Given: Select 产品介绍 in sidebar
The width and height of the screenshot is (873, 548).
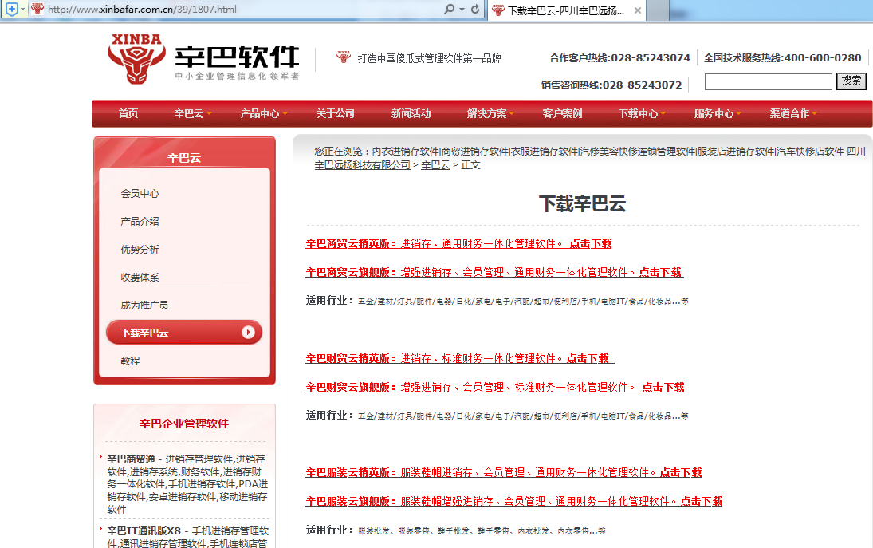Looking at the screenshot, I should click(x=140, y=222).
